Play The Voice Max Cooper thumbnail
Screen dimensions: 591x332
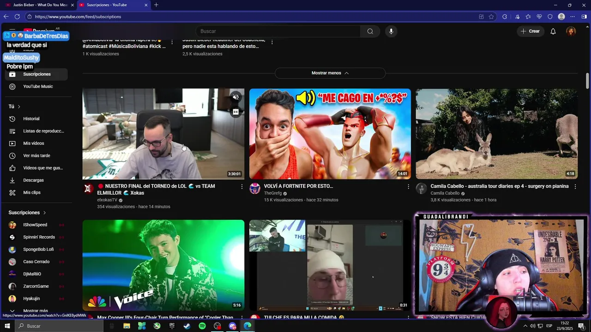point(163,265)
